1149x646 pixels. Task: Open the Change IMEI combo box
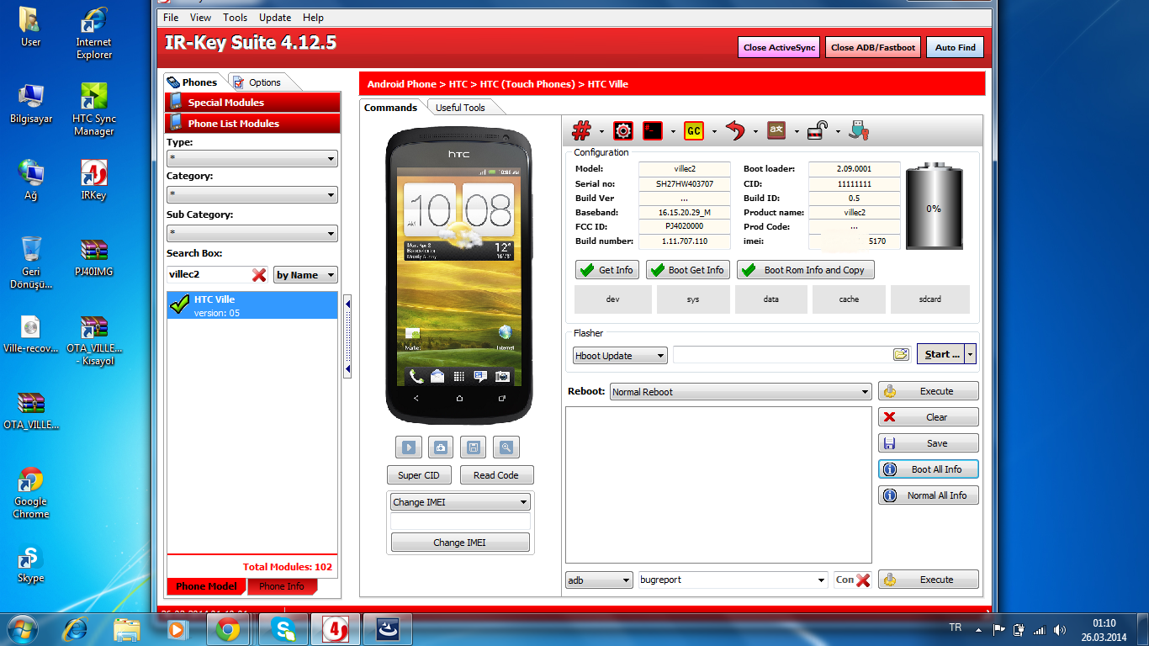(x=459, y=502)
